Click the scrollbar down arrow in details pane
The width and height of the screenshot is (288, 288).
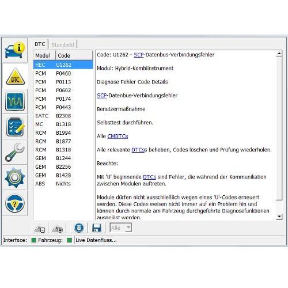click(x=279, y=217)
